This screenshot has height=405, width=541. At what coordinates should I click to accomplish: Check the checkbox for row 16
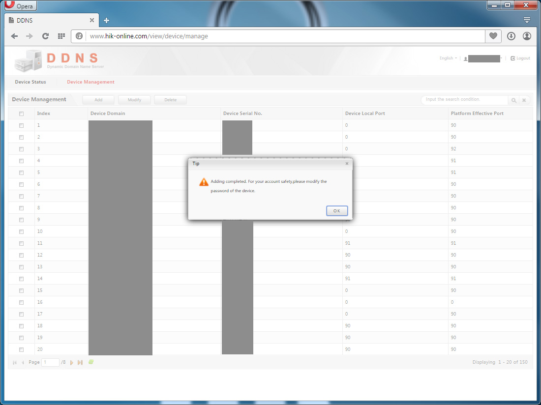pyautogui.click(x=21, y=302)
